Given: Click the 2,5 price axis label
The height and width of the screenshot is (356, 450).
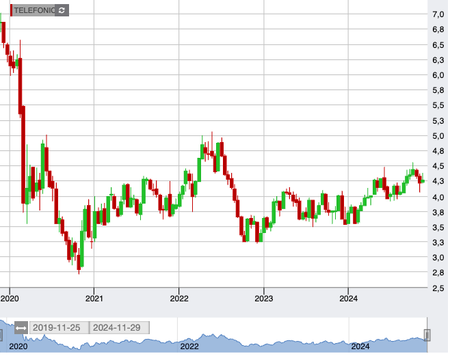Looking at the screenshot, I should (438, 288).
